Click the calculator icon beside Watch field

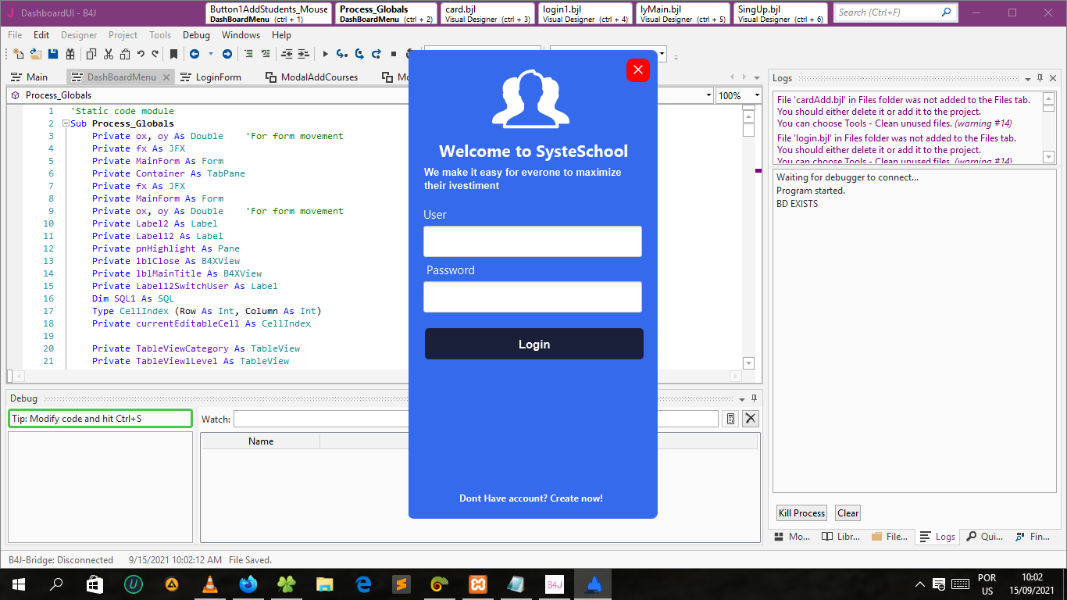click(730, 419)
